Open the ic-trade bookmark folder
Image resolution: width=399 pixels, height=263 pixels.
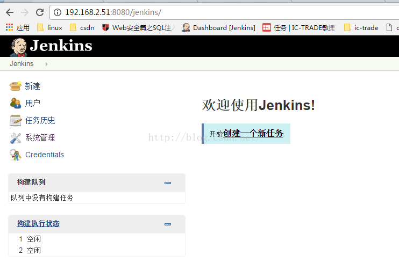(361, 27)
